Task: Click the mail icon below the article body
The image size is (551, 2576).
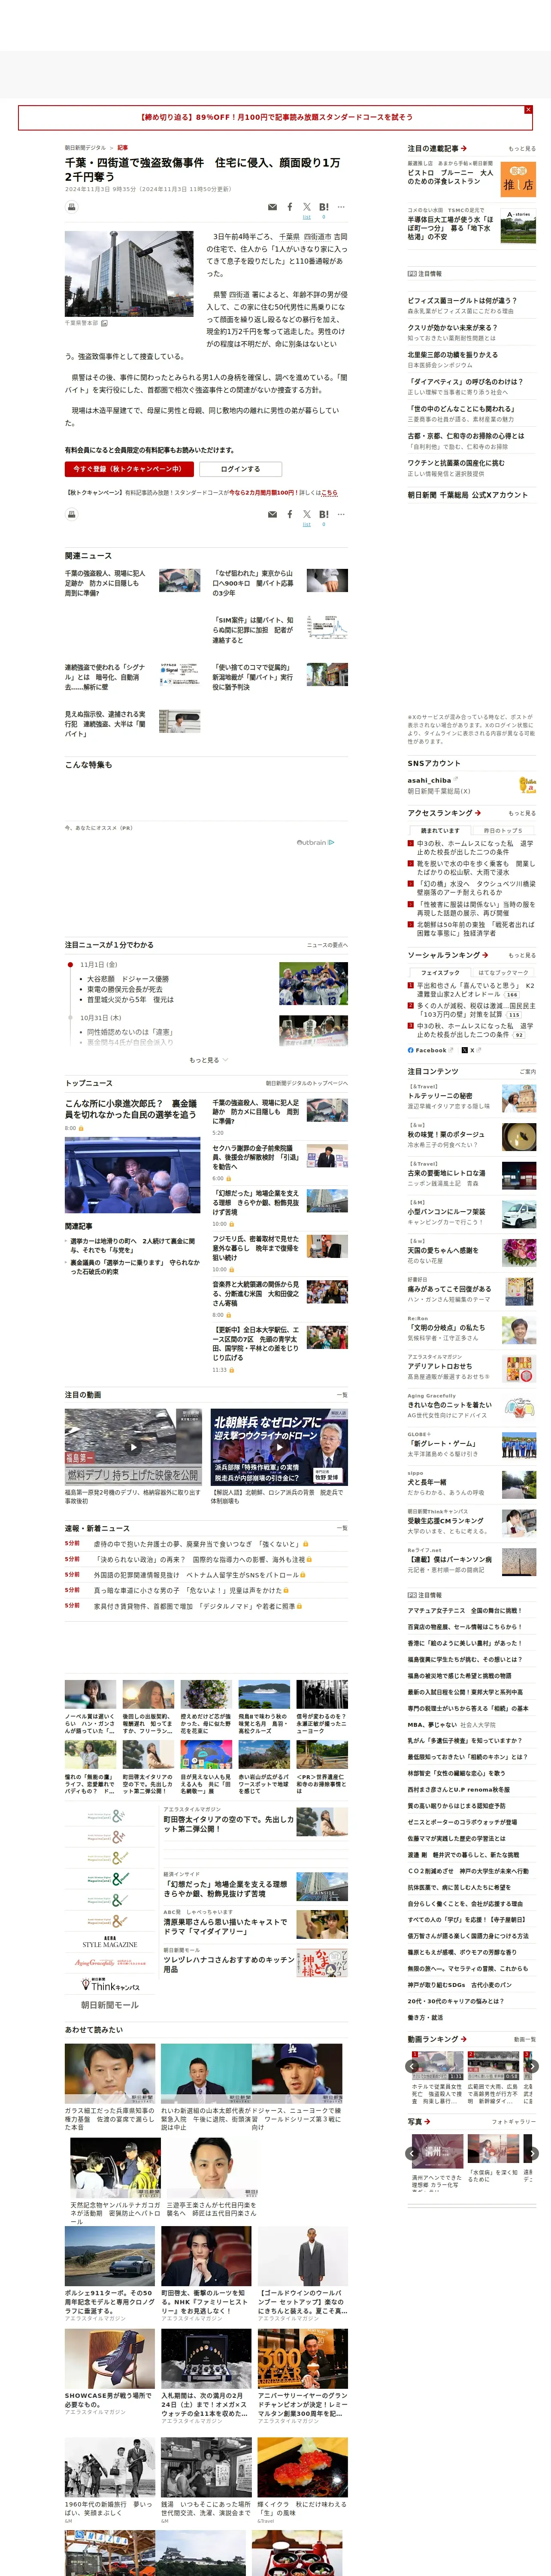Action: [272, 514]
